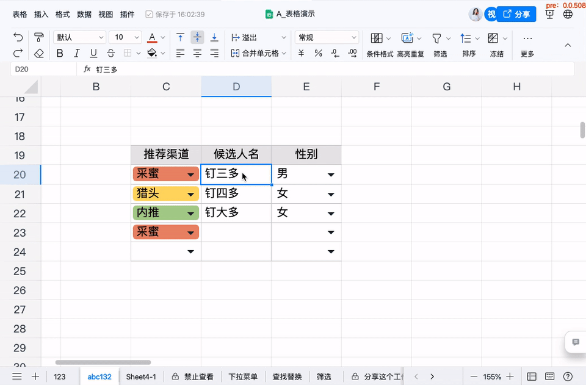Toggle Italic formatting
Image resolution: width=586 pixels, height=385 pixels.
(x=77, y=54)
